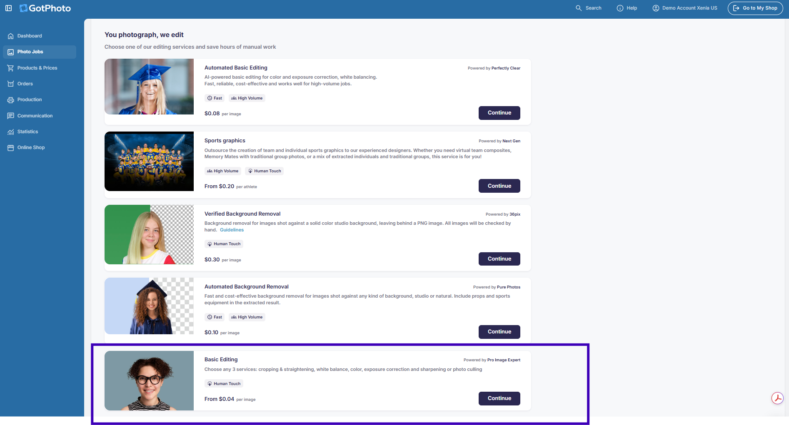Click the Verified Background Removal title
The width and height of the screenshot is (789, 425).
(x=242, y=214)
